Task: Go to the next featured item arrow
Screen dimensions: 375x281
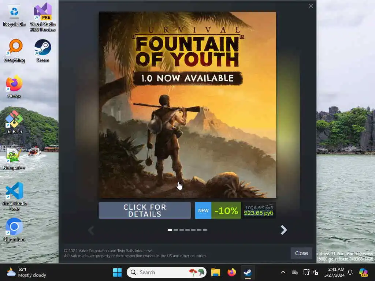Action: pos(284,230)
